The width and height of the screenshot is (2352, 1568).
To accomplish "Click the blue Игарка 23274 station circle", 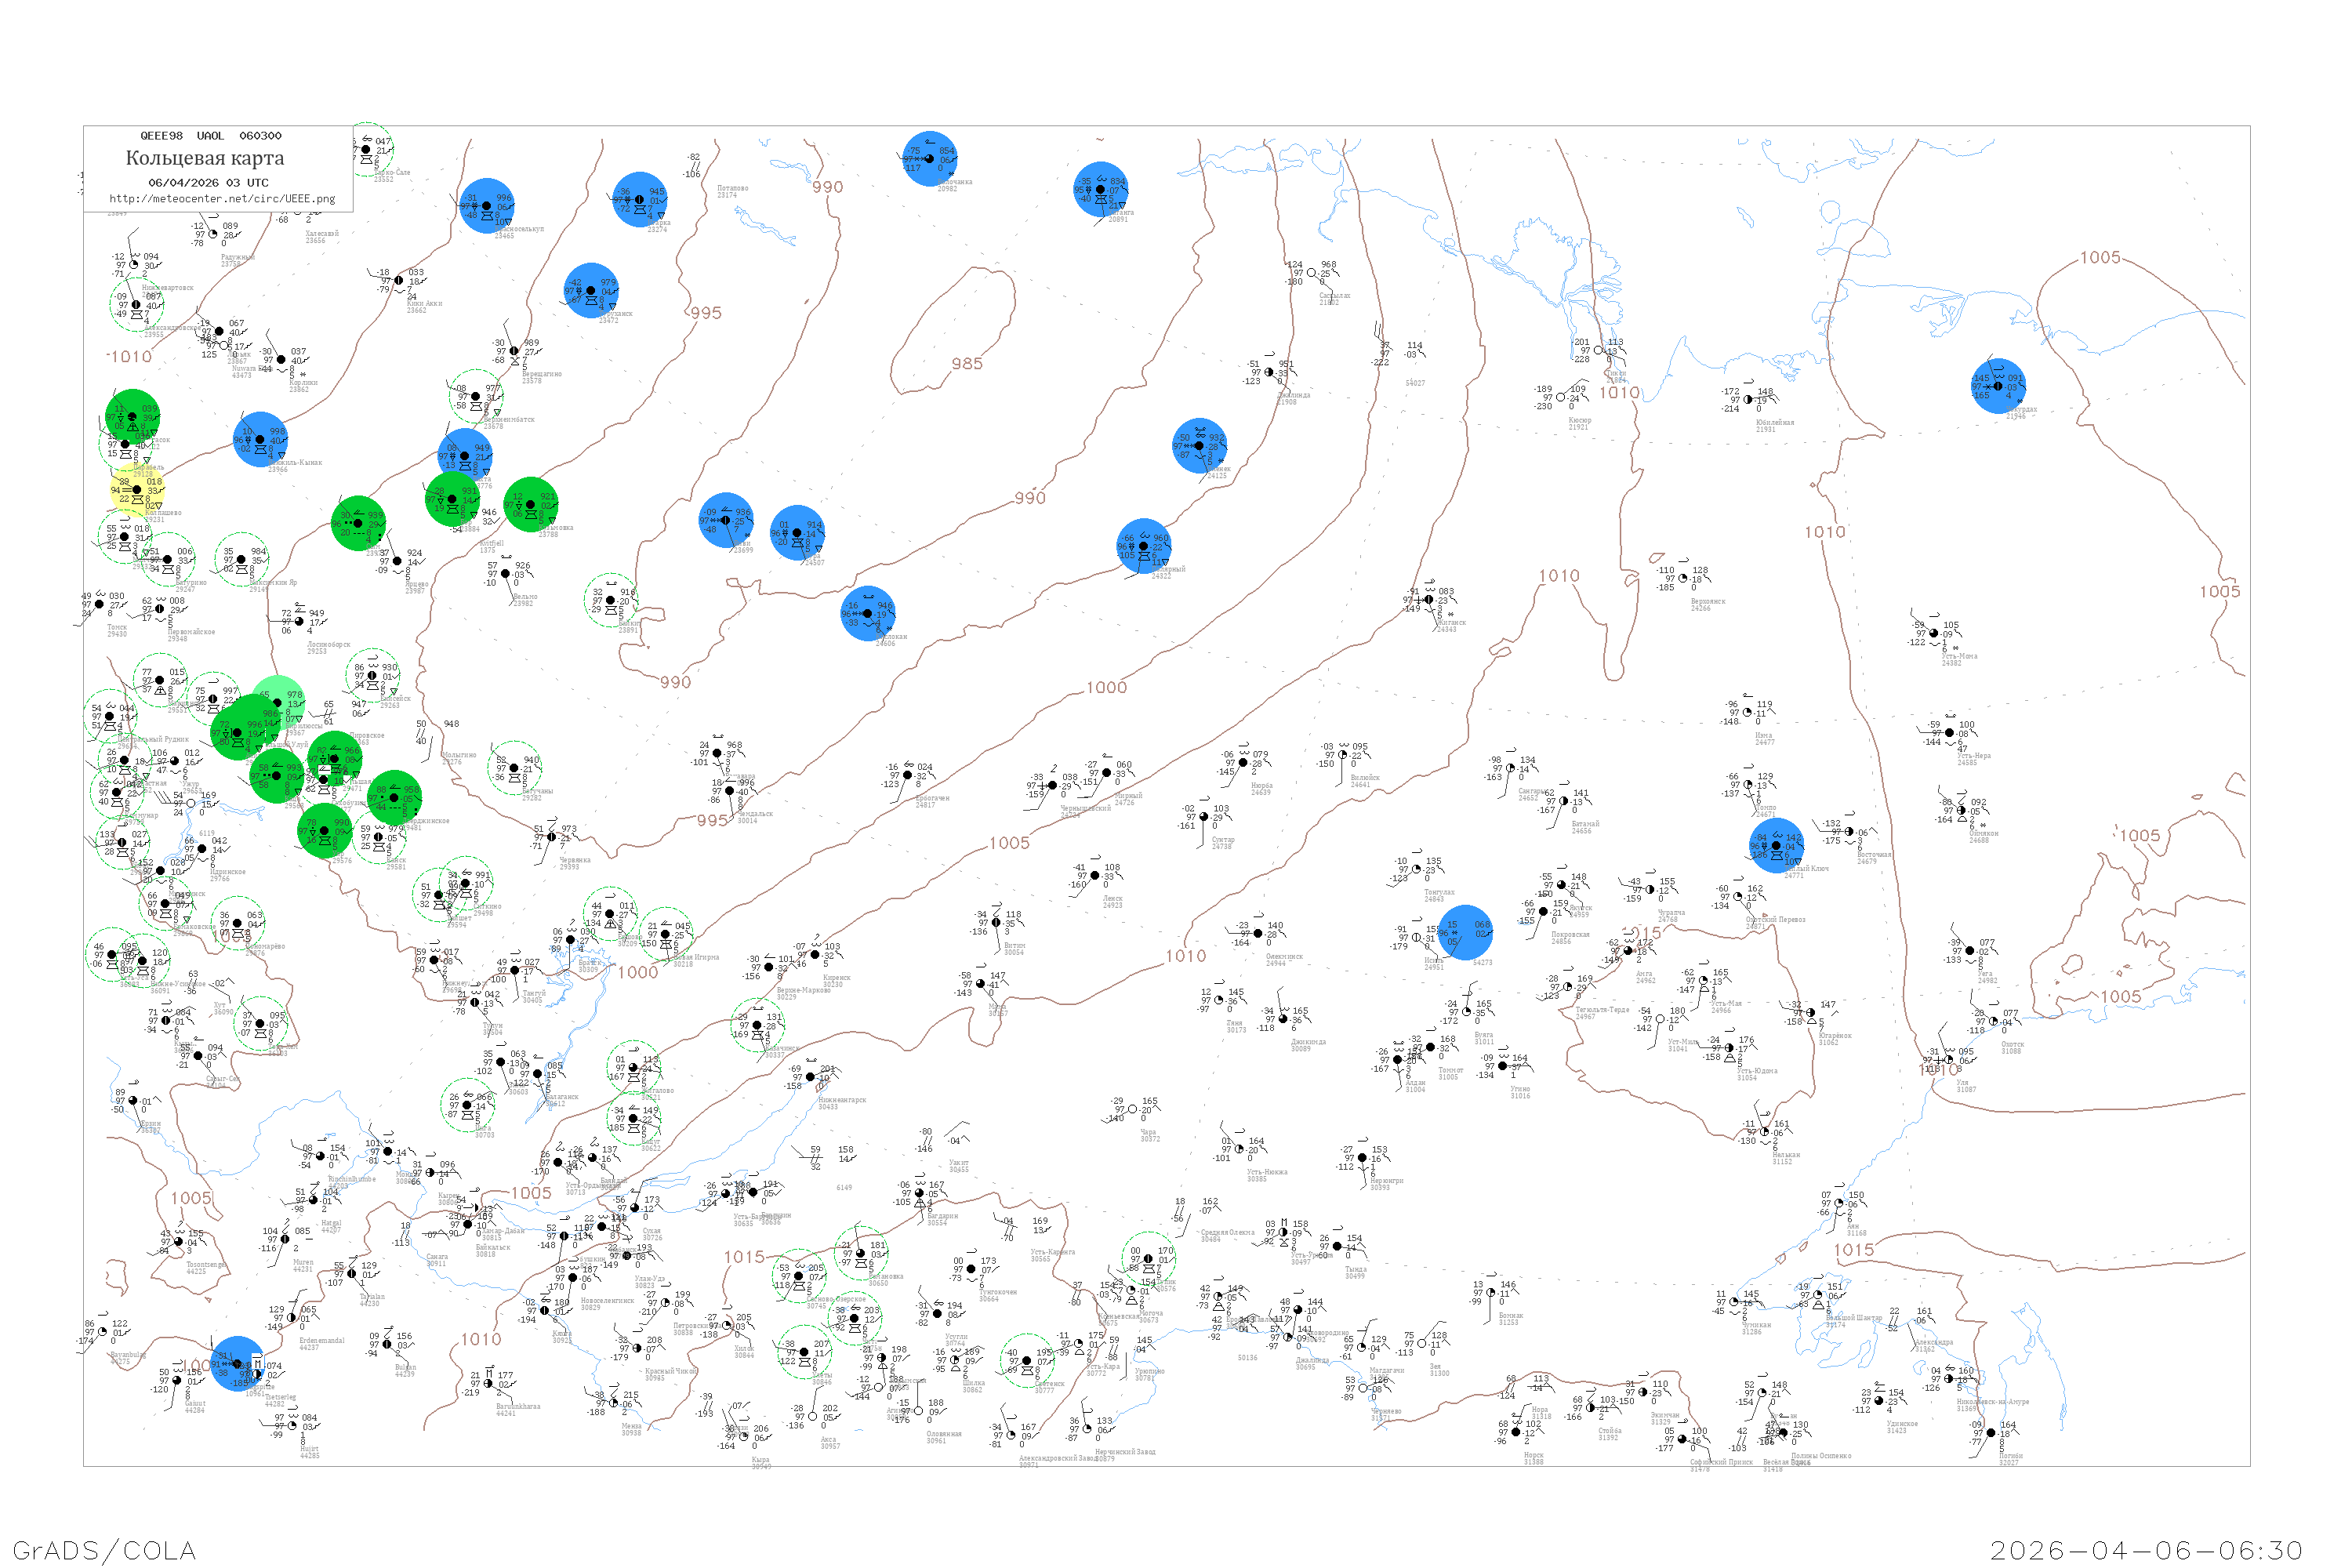I will [639, 199].
